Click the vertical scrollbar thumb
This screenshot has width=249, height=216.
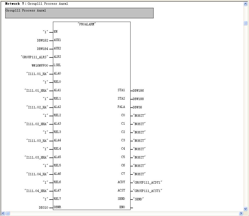(x=246, y=23)
